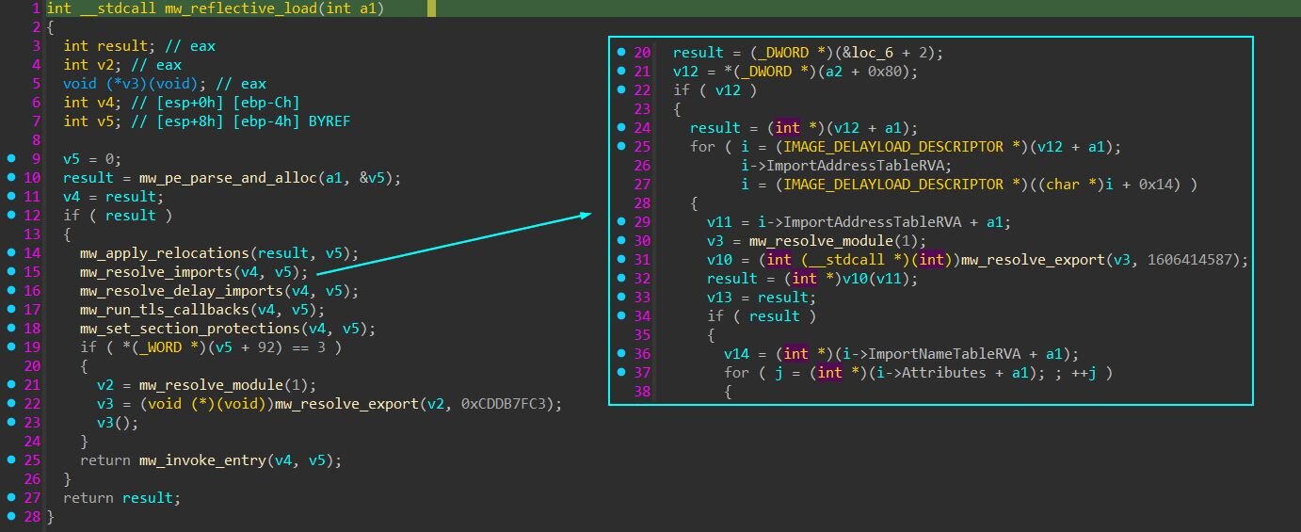Toggle breakpoint on 'v12 = *(_DWORD *)(a2 + 0x80)' line

tap(621, 72)
